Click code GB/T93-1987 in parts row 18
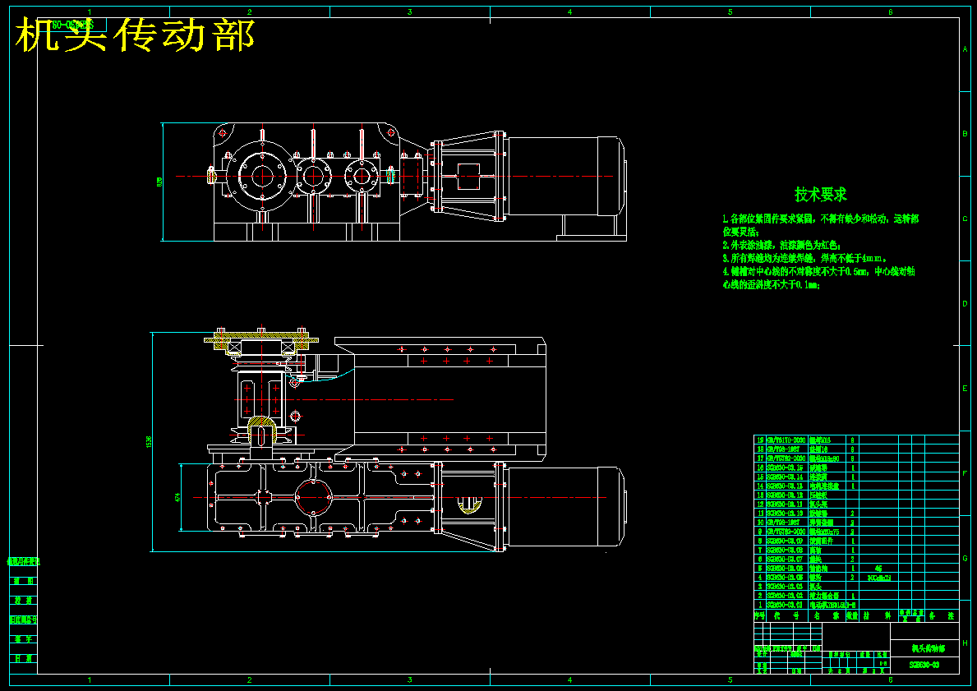 (783, 449)
